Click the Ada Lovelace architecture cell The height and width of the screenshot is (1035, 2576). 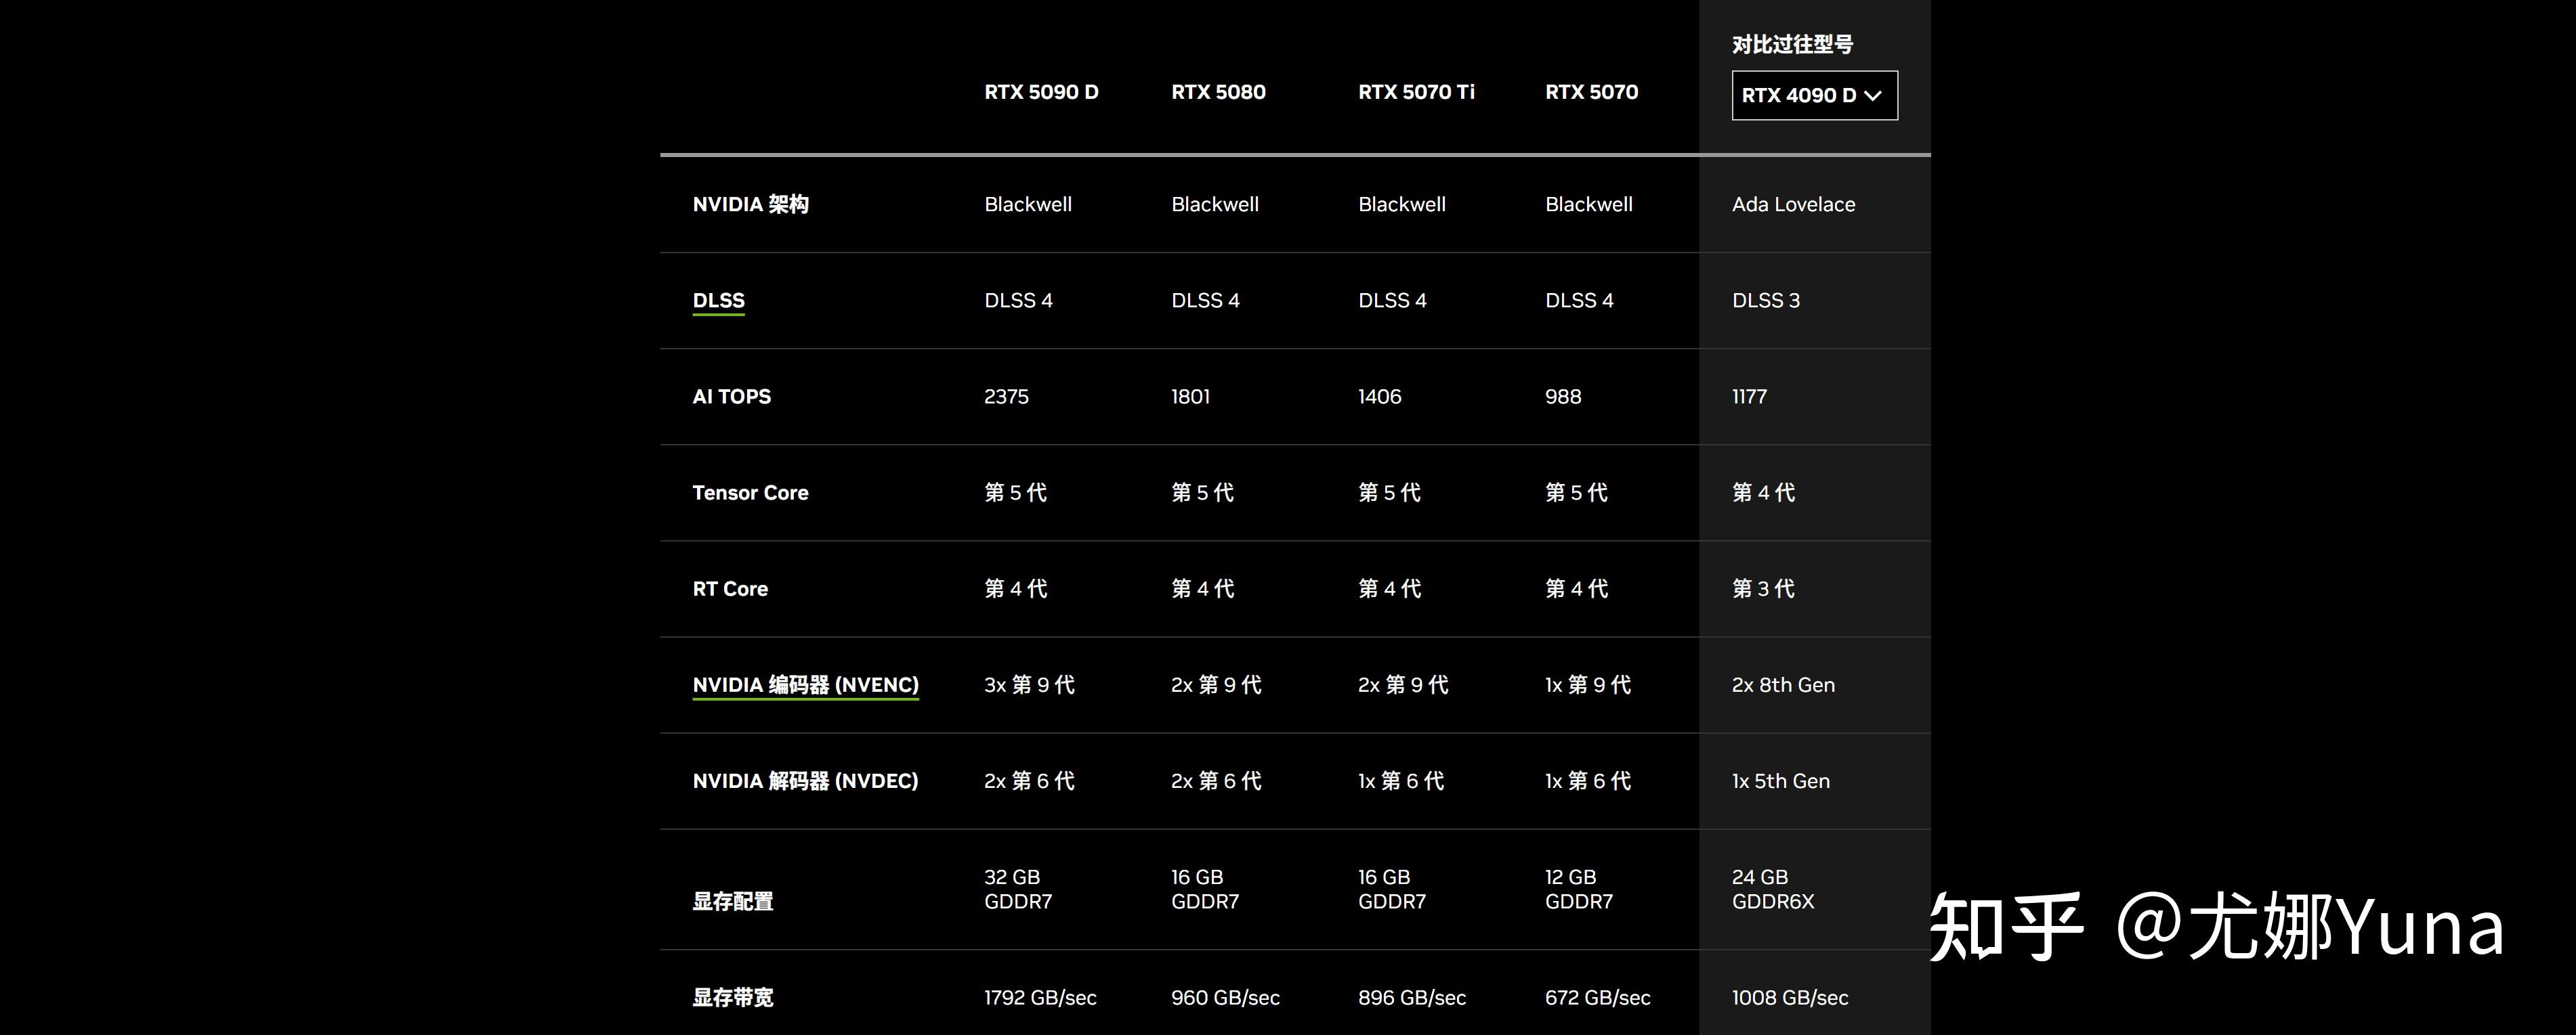pos(1793,204)
